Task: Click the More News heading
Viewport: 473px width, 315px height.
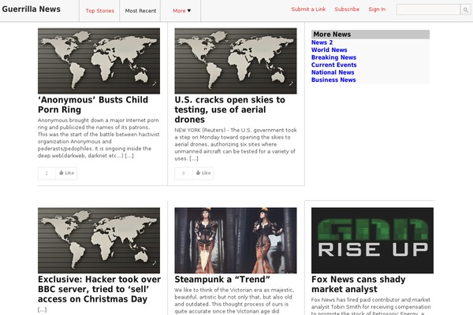Action: tap(371, 35)
